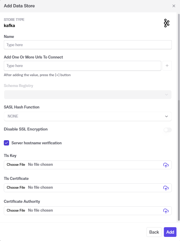Click the plus button to add URL
This screenshot has width=180, height=241.
[167, 66]
